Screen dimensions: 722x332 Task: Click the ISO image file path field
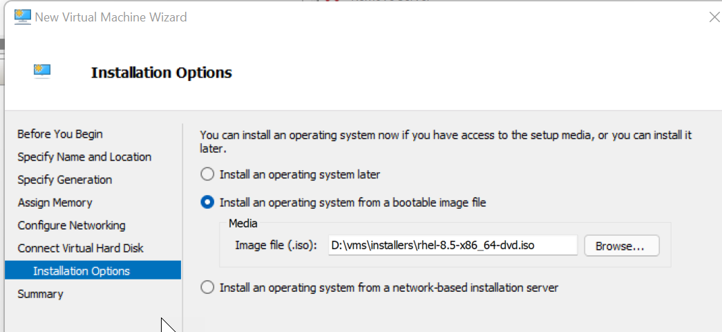452,246
